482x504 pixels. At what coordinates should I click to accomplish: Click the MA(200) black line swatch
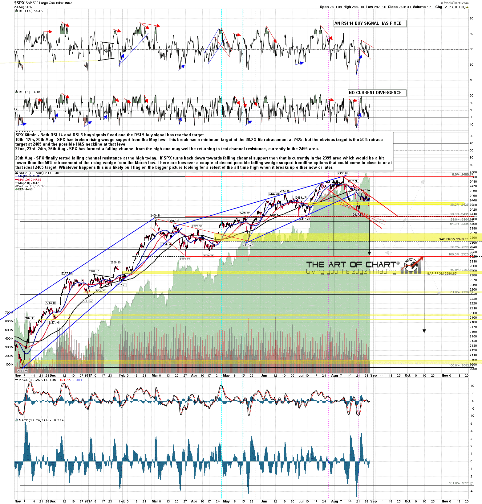coord(16,183)
